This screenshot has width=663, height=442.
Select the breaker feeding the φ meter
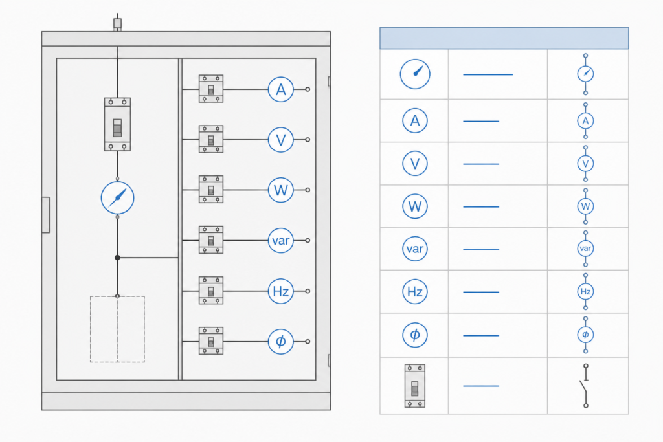(211, 340)
